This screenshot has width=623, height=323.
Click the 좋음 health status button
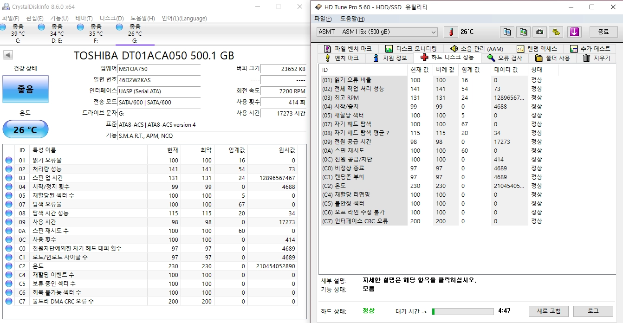[x=25, y=89]
